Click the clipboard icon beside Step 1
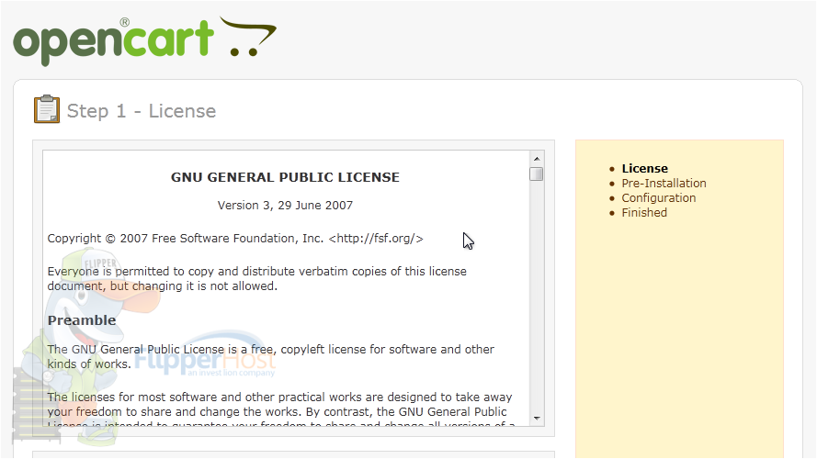Viewport: 817px width, 459px height. point(47,109)
